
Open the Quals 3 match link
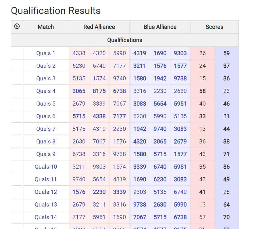46,78
